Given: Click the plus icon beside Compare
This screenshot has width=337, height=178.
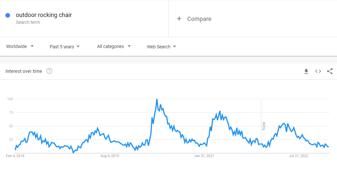Looking at the screenshot, I should pos(179,19).
